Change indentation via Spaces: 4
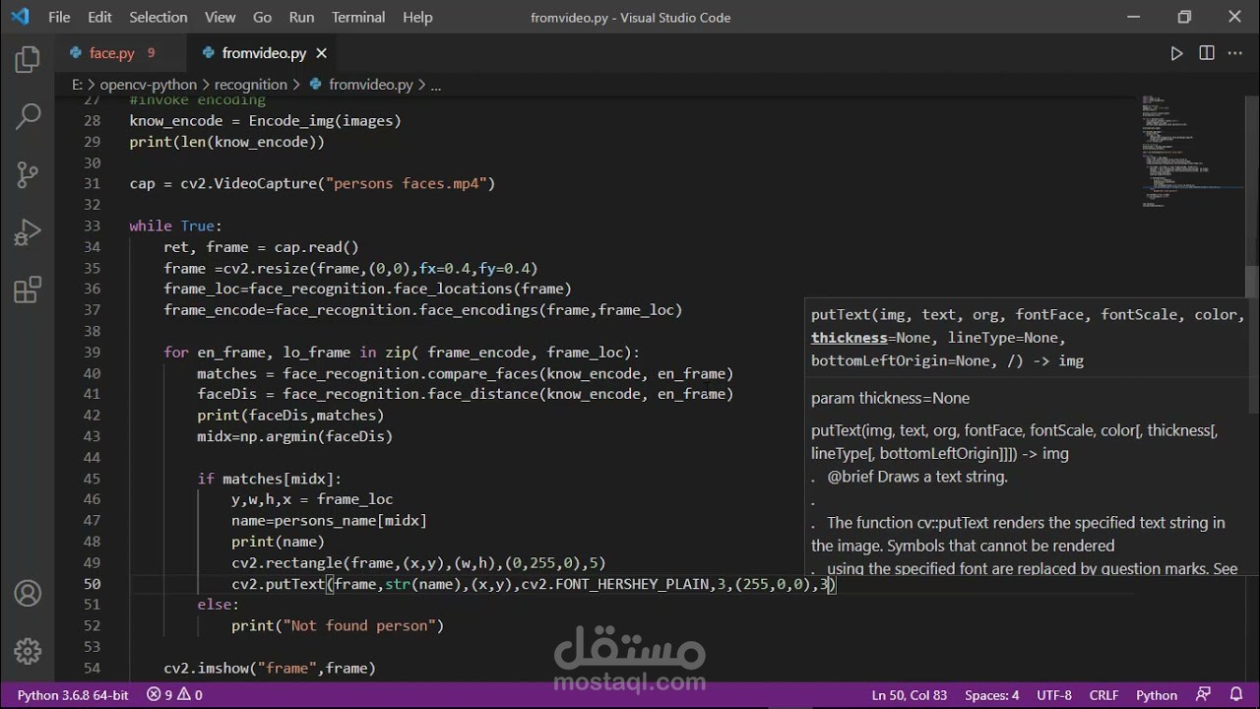The image size is (1260, 709). click(x=992, y=694)
